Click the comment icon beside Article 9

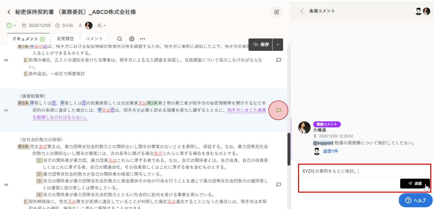278,184
